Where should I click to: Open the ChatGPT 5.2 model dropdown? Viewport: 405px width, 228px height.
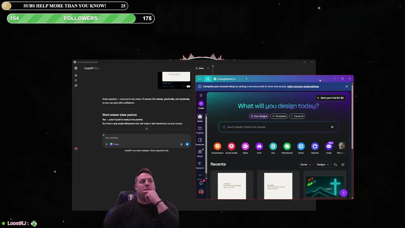coord(92,68)
